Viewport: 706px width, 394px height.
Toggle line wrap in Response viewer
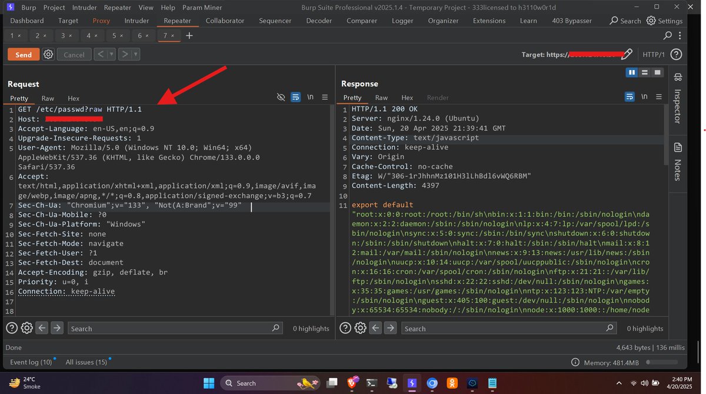click(x=630, y=97)
